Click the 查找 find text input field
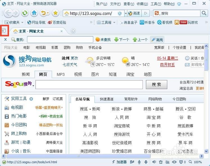Image resolution: width=210 pixels, height=166 pixels. tap(60, 40)
